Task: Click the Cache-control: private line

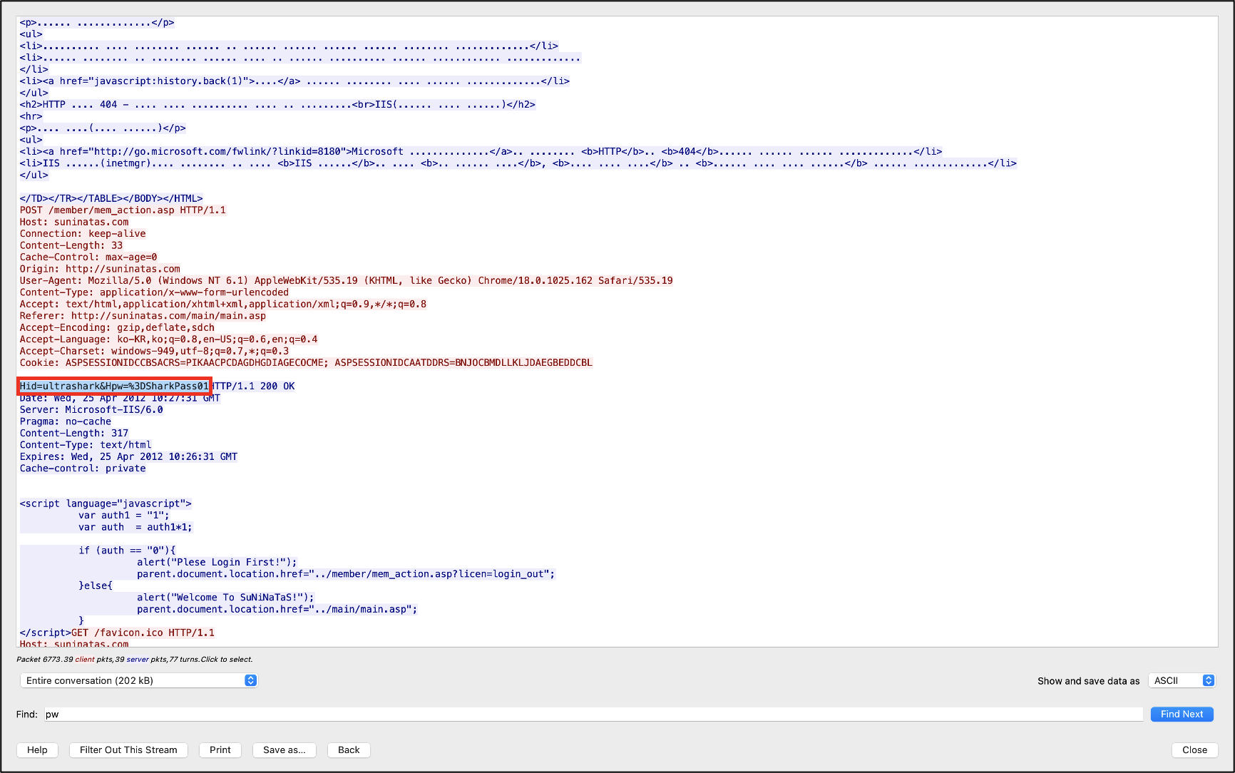Action: [83, 468]
